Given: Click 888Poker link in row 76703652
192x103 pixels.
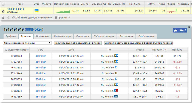Looking at the screenshot, I should [x=41, y=67].
